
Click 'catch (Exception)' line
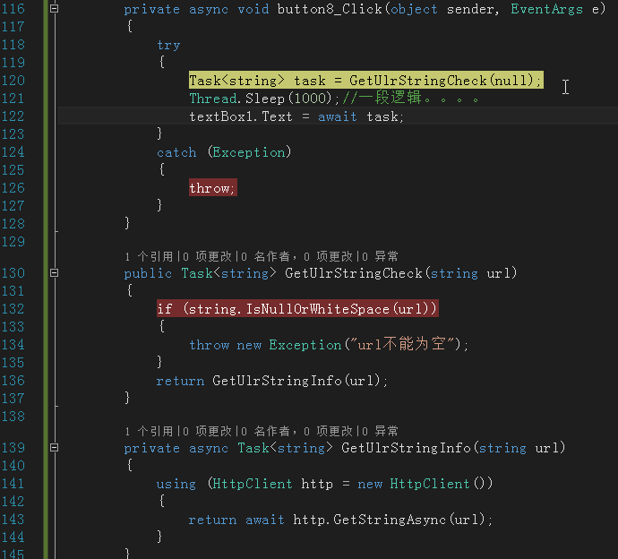[224, 152]
